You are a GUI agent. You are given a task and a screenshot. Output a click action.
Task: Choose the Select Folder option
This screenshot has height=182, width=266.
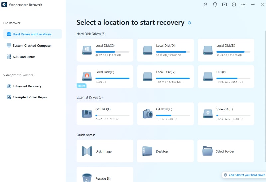pos(225,151)
